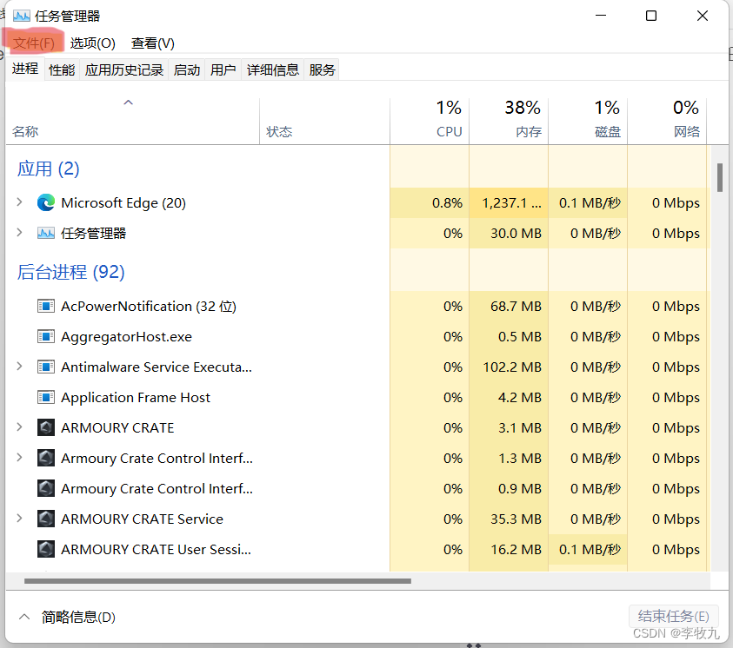Open the 文件(F) menu
The width and height of the screenshot is (733, 648).
[34, 43]
